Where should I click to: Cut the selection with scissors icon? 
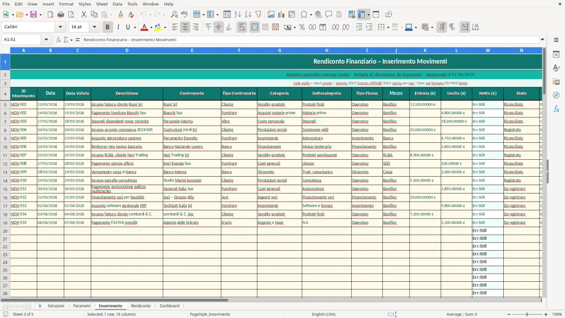(84, 15)
